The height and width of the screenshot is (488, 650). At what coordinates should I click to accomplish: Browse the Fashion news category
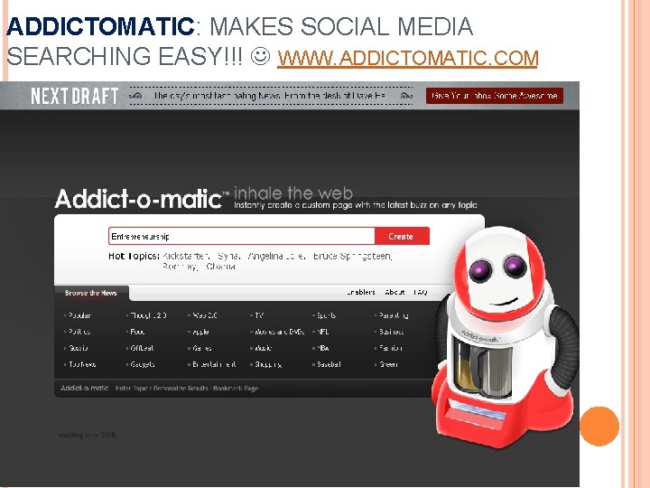tap(391, 348)
